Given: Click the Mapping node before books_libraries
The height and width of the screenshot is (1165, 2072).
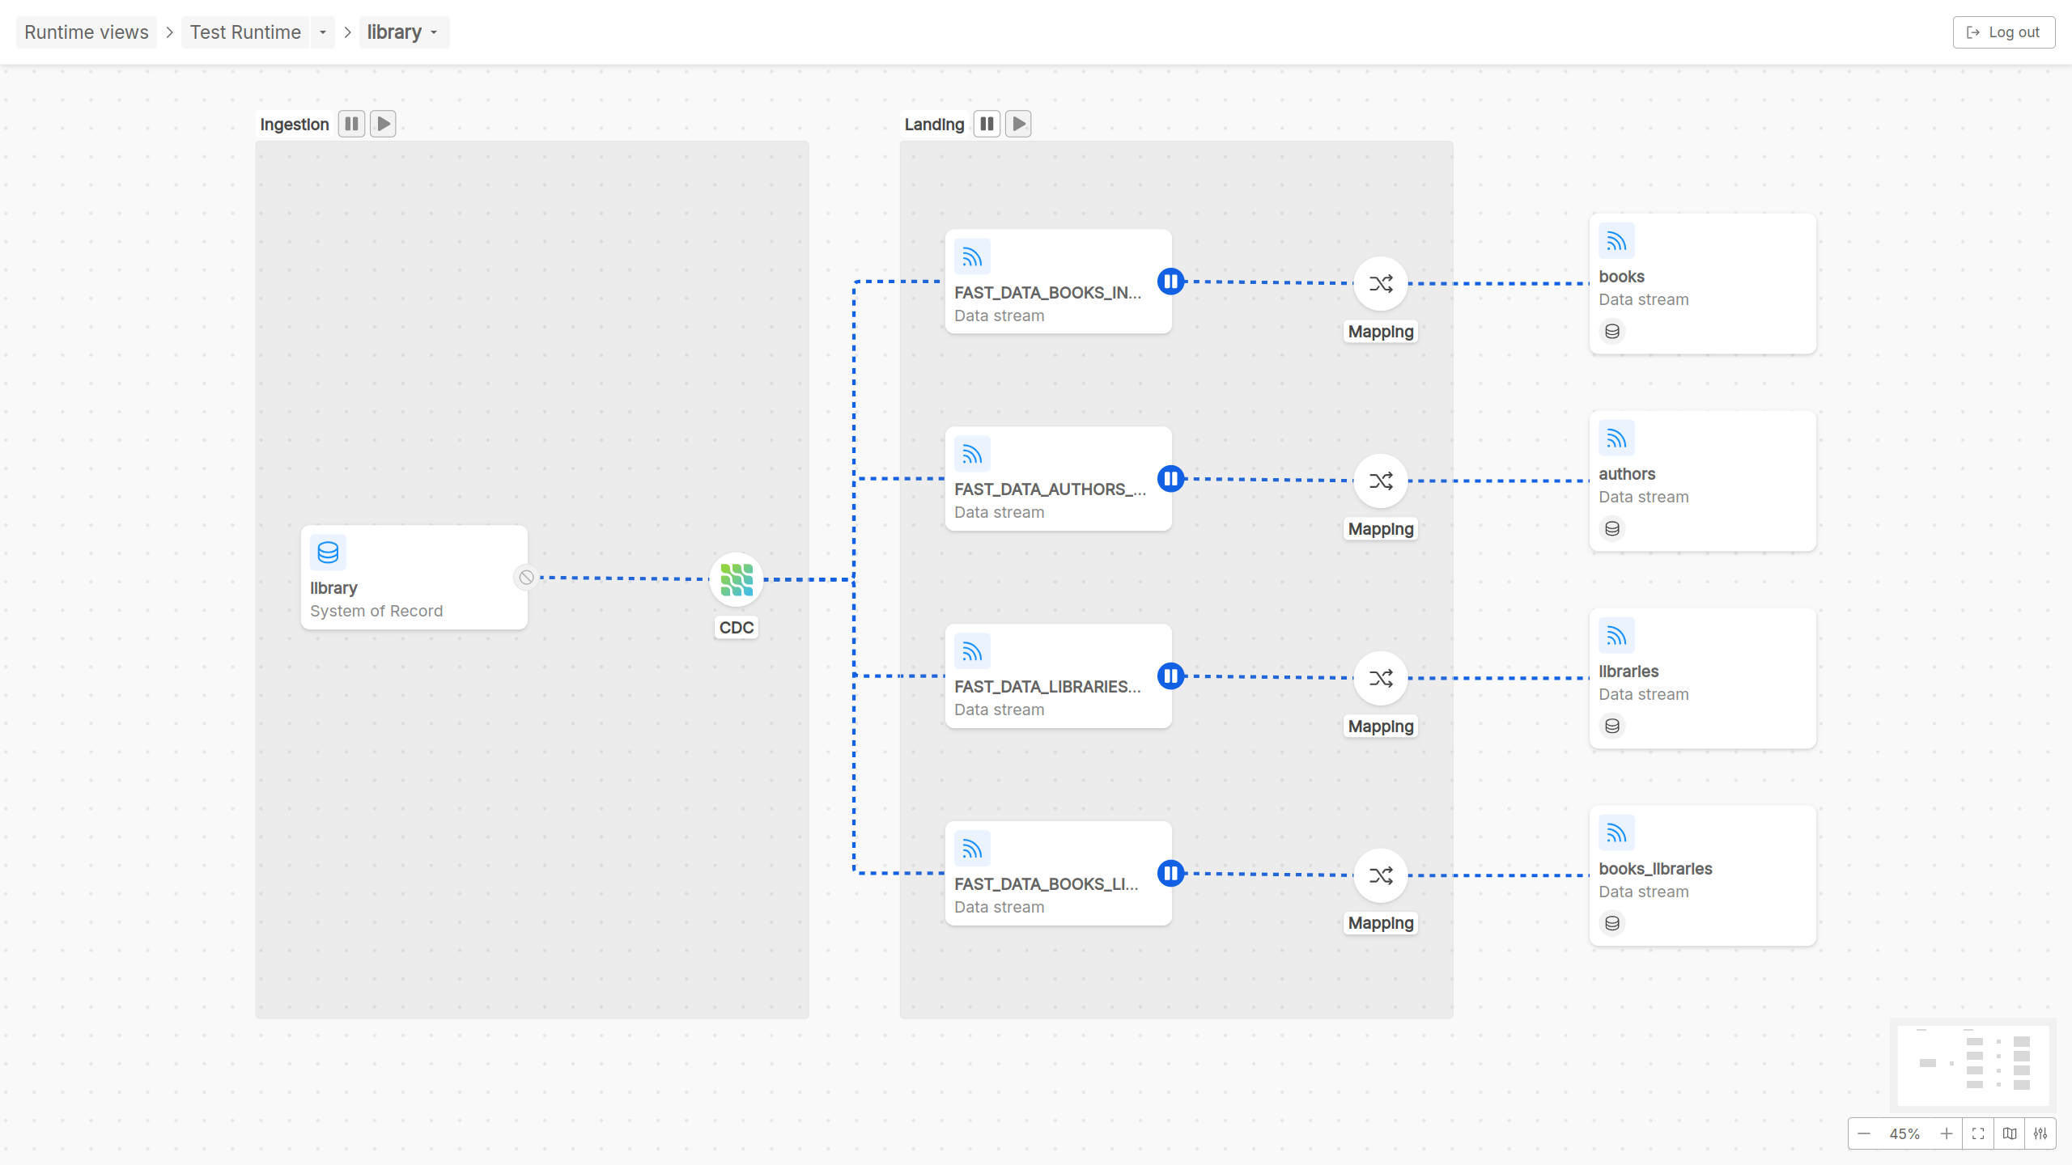Looking at the screenshot, I should 1379,875.
